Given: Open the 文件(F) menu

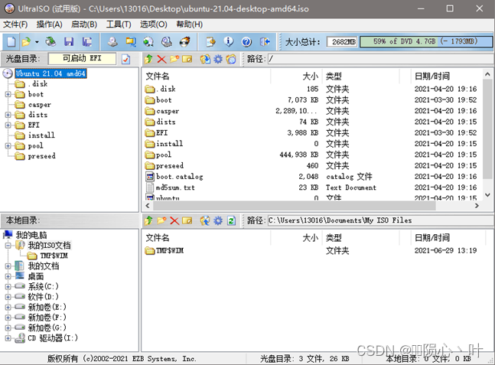Looking at the screenshot, I should coord(15,24).
